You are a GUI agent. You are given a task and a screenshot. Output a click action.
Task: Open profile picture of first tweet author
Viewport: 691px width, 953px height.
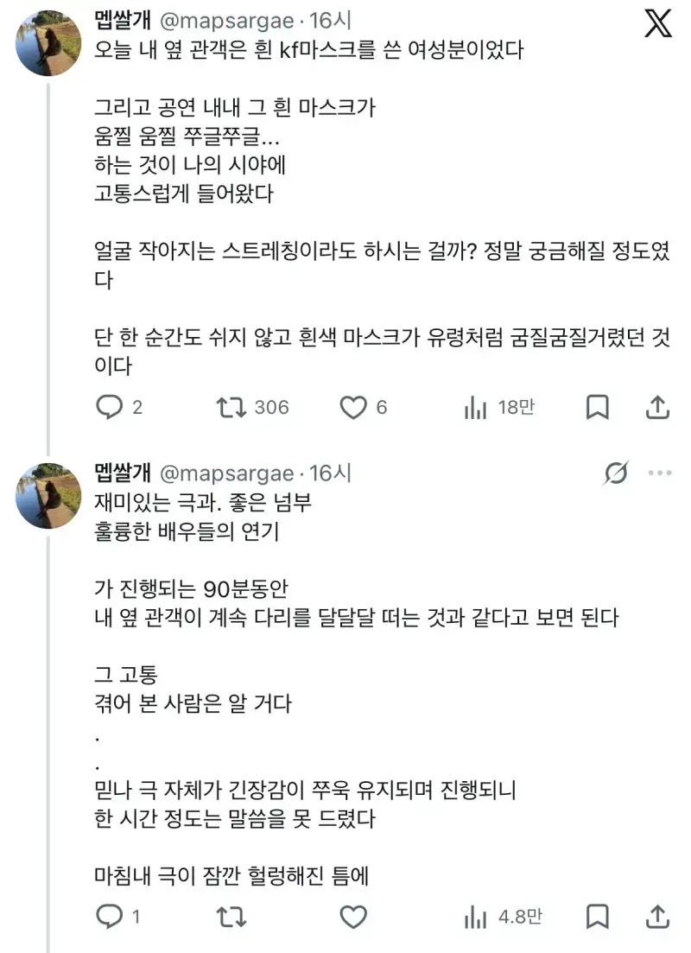tap(48, 43)
